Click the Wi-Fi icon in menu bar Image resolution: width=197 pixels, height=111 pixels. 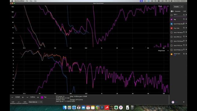click(166, 1)
